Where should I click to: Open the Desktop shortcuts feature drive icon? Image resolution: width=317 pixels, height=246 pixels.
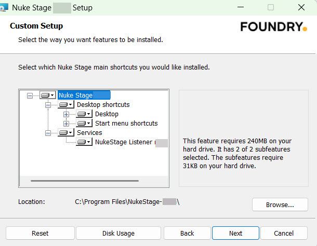tap(65, 105)
